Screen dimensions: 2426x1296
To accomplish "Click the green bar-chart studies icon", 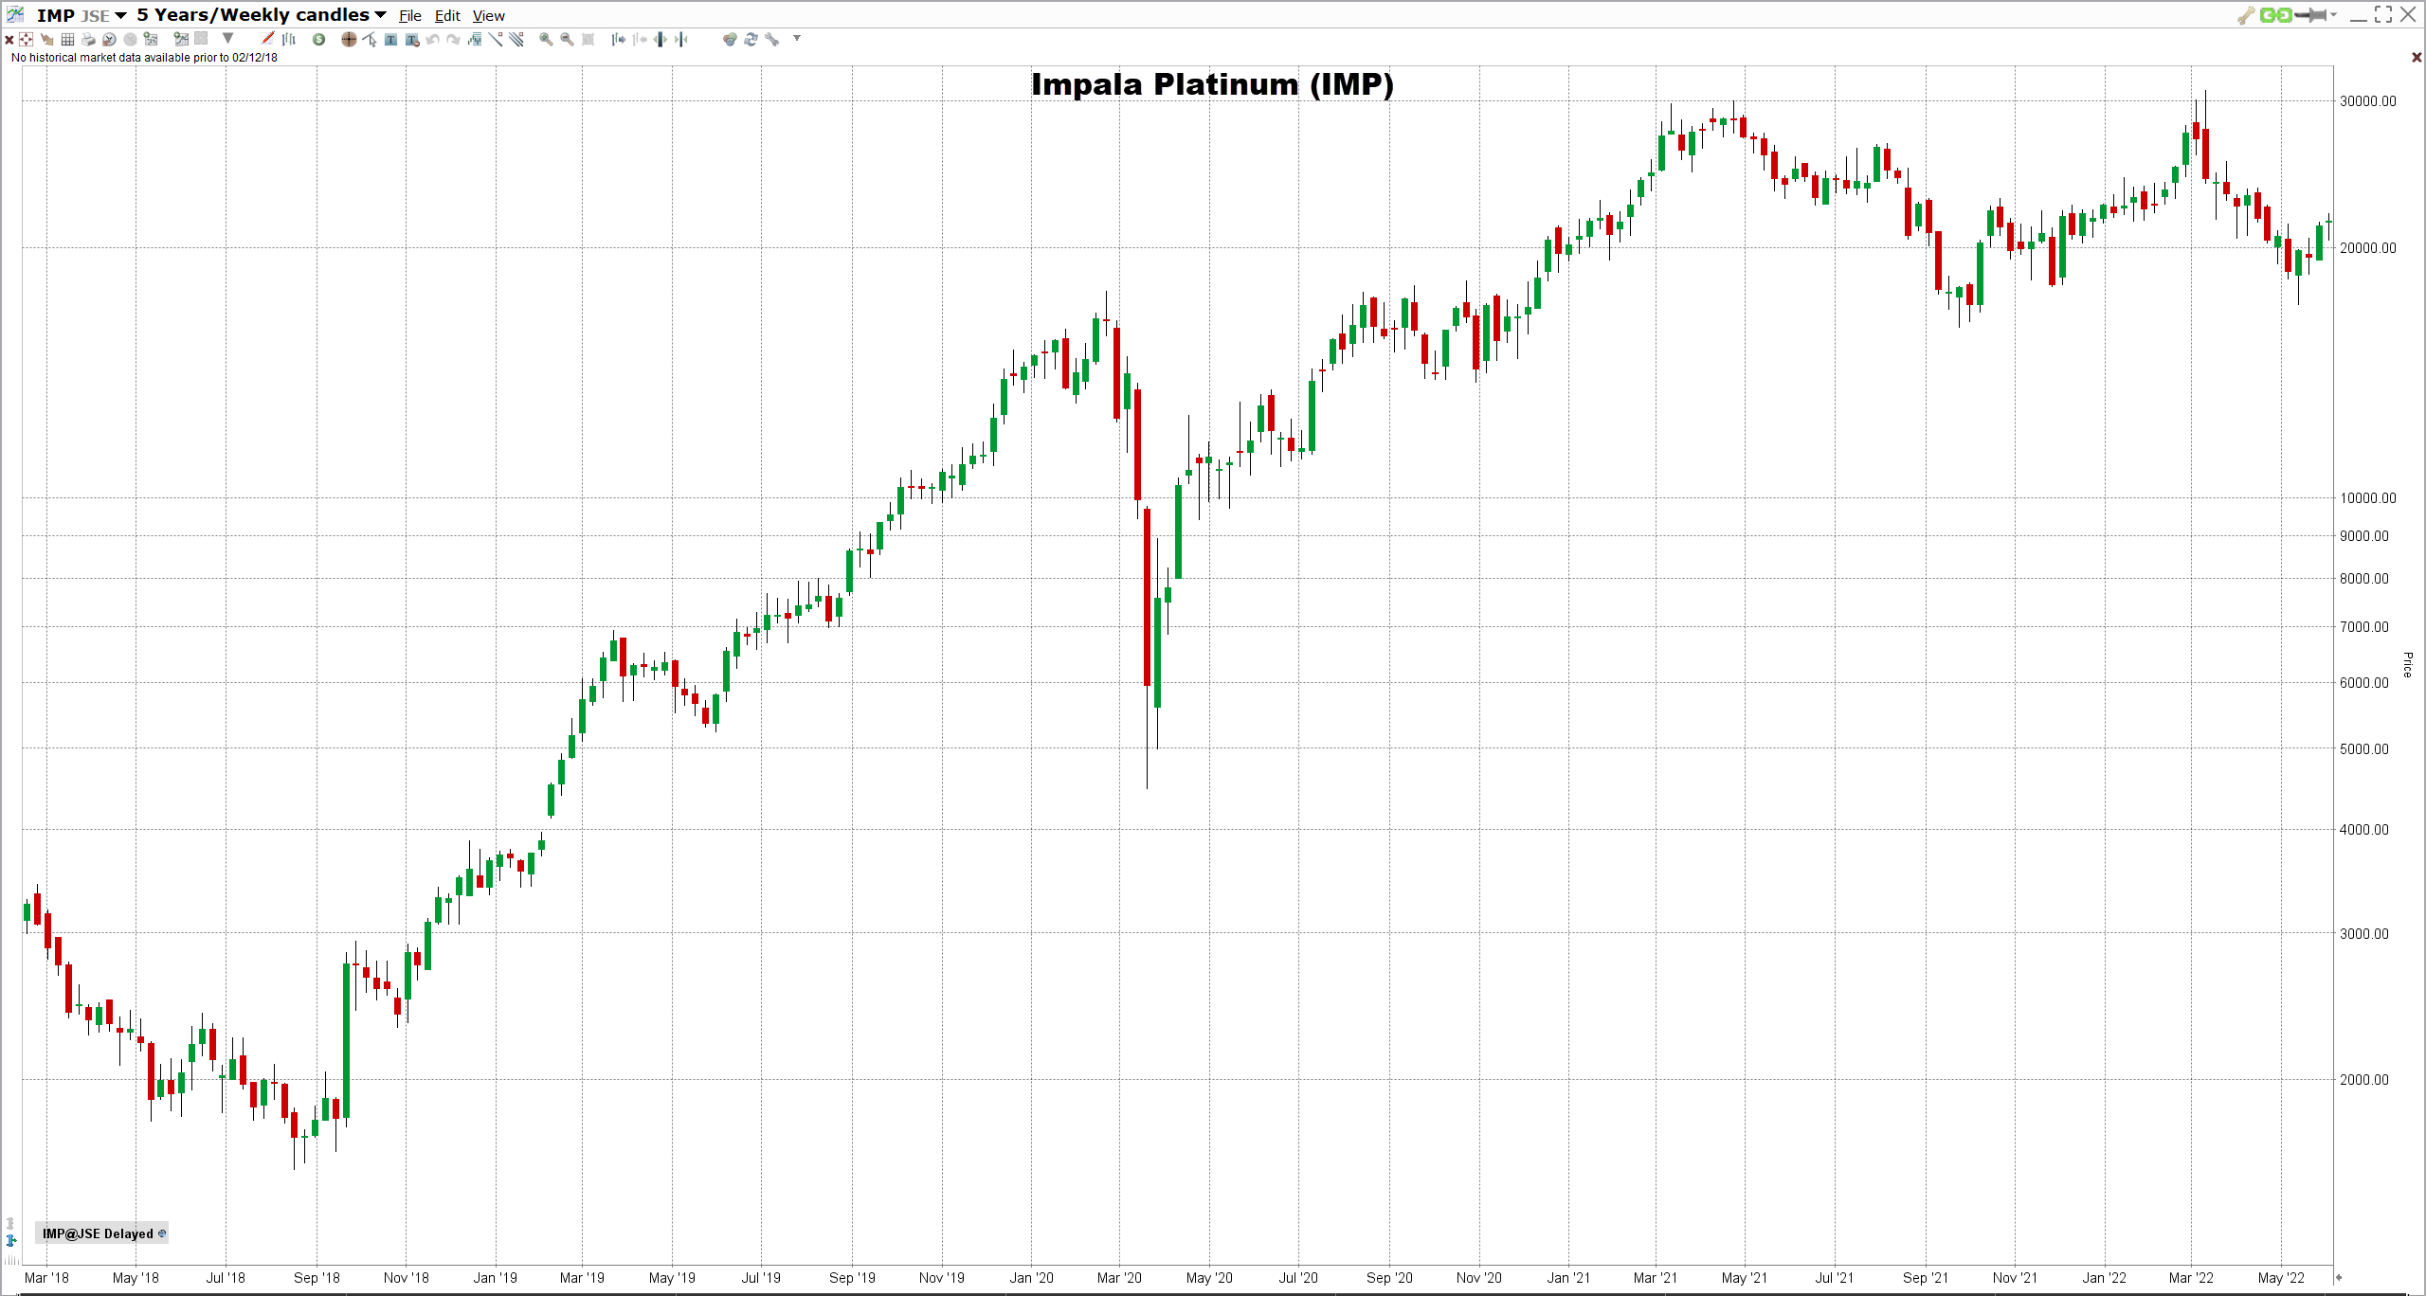I will 474,40.
